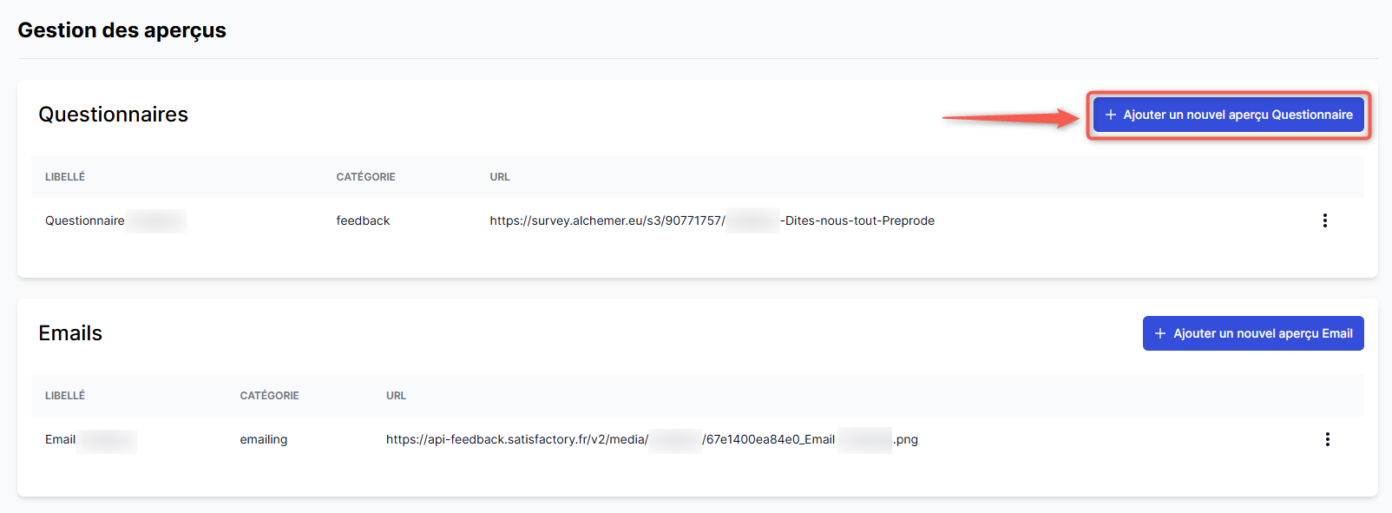The width and height of the screenshot is (1392, 513).
Task: Click LIBELLÉ column header in Emails table
Action: [x=65, y=396]
